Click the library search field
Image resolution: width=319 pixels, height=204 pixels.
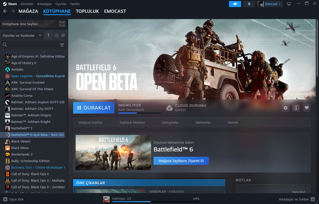(x=31, y=45)
